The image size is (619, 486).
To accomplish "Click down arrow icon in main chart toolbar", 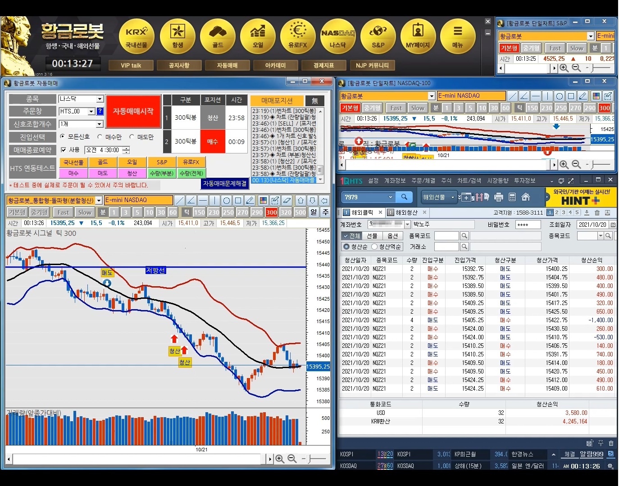I will point(312,200).
